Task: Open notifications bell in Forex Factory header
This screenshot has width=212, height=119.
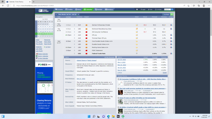Action: pos(137,10)
